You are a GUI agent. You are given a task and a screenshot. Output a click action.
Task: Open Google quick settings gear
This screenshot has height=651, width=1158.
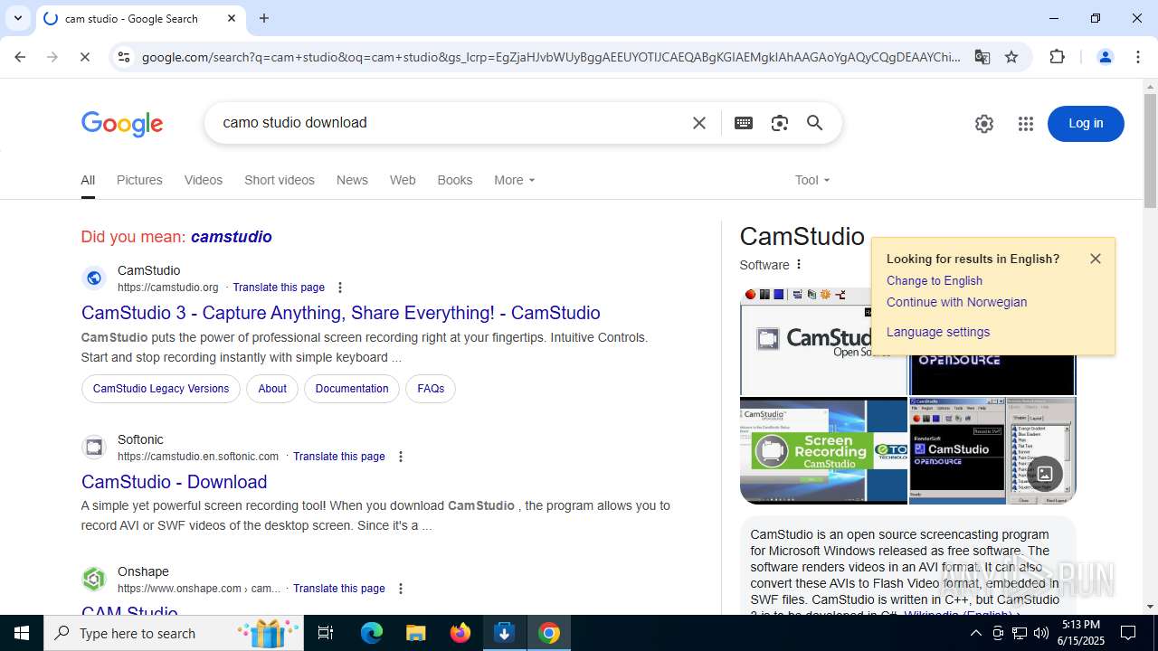(x=984, y=124)
